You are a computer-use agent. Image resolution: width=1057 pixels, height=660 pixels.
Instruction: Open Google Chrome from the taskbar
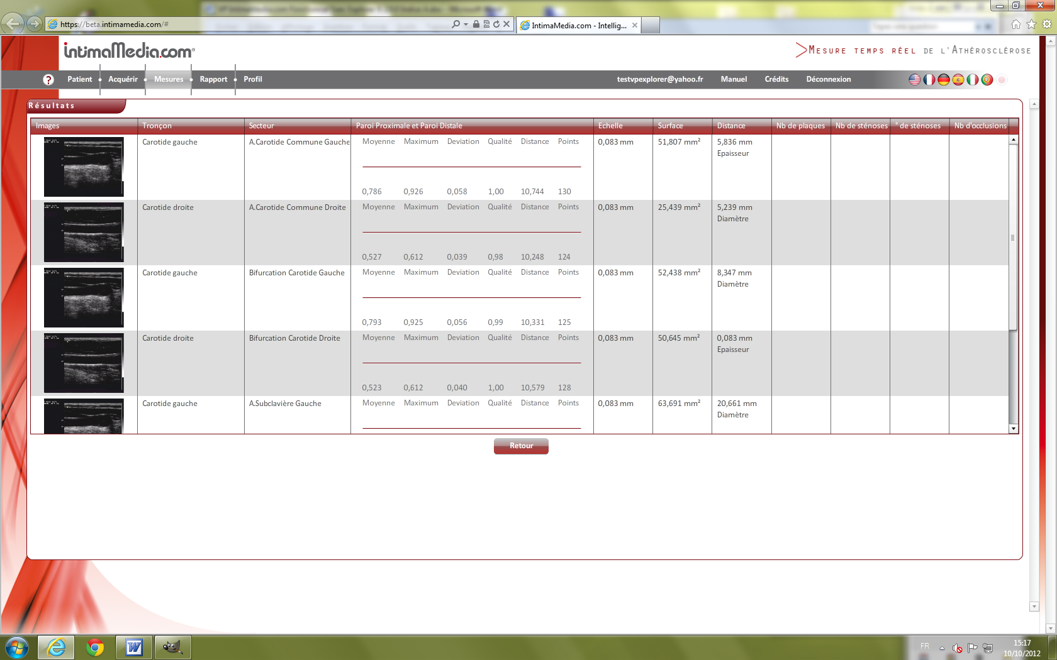(95, 647)
